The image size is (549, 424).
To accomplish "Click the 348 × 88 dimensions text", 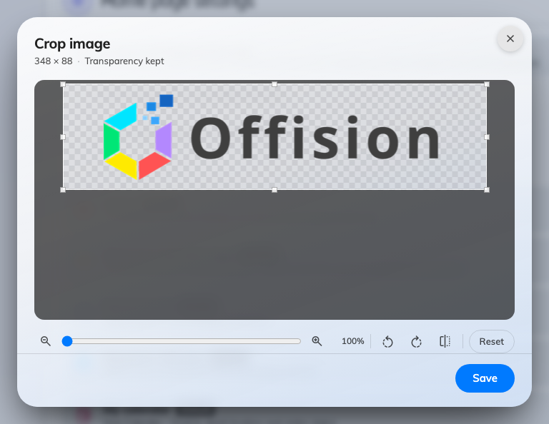I will pyautogui.click(x=53, y=61).
